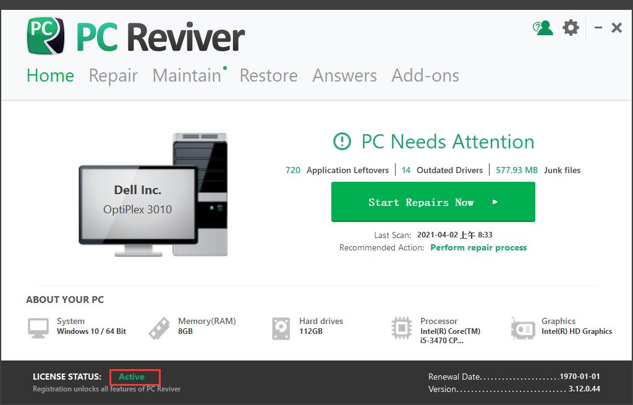Click the Processor chip icon
Image resolution: width=633 pixels, height=405 pixels.
click(402, 327)
